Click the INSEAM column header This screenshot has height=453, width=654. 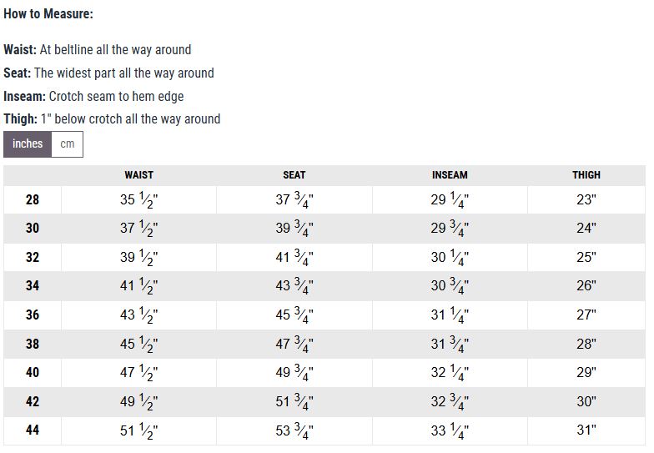(x=450, y=175)
